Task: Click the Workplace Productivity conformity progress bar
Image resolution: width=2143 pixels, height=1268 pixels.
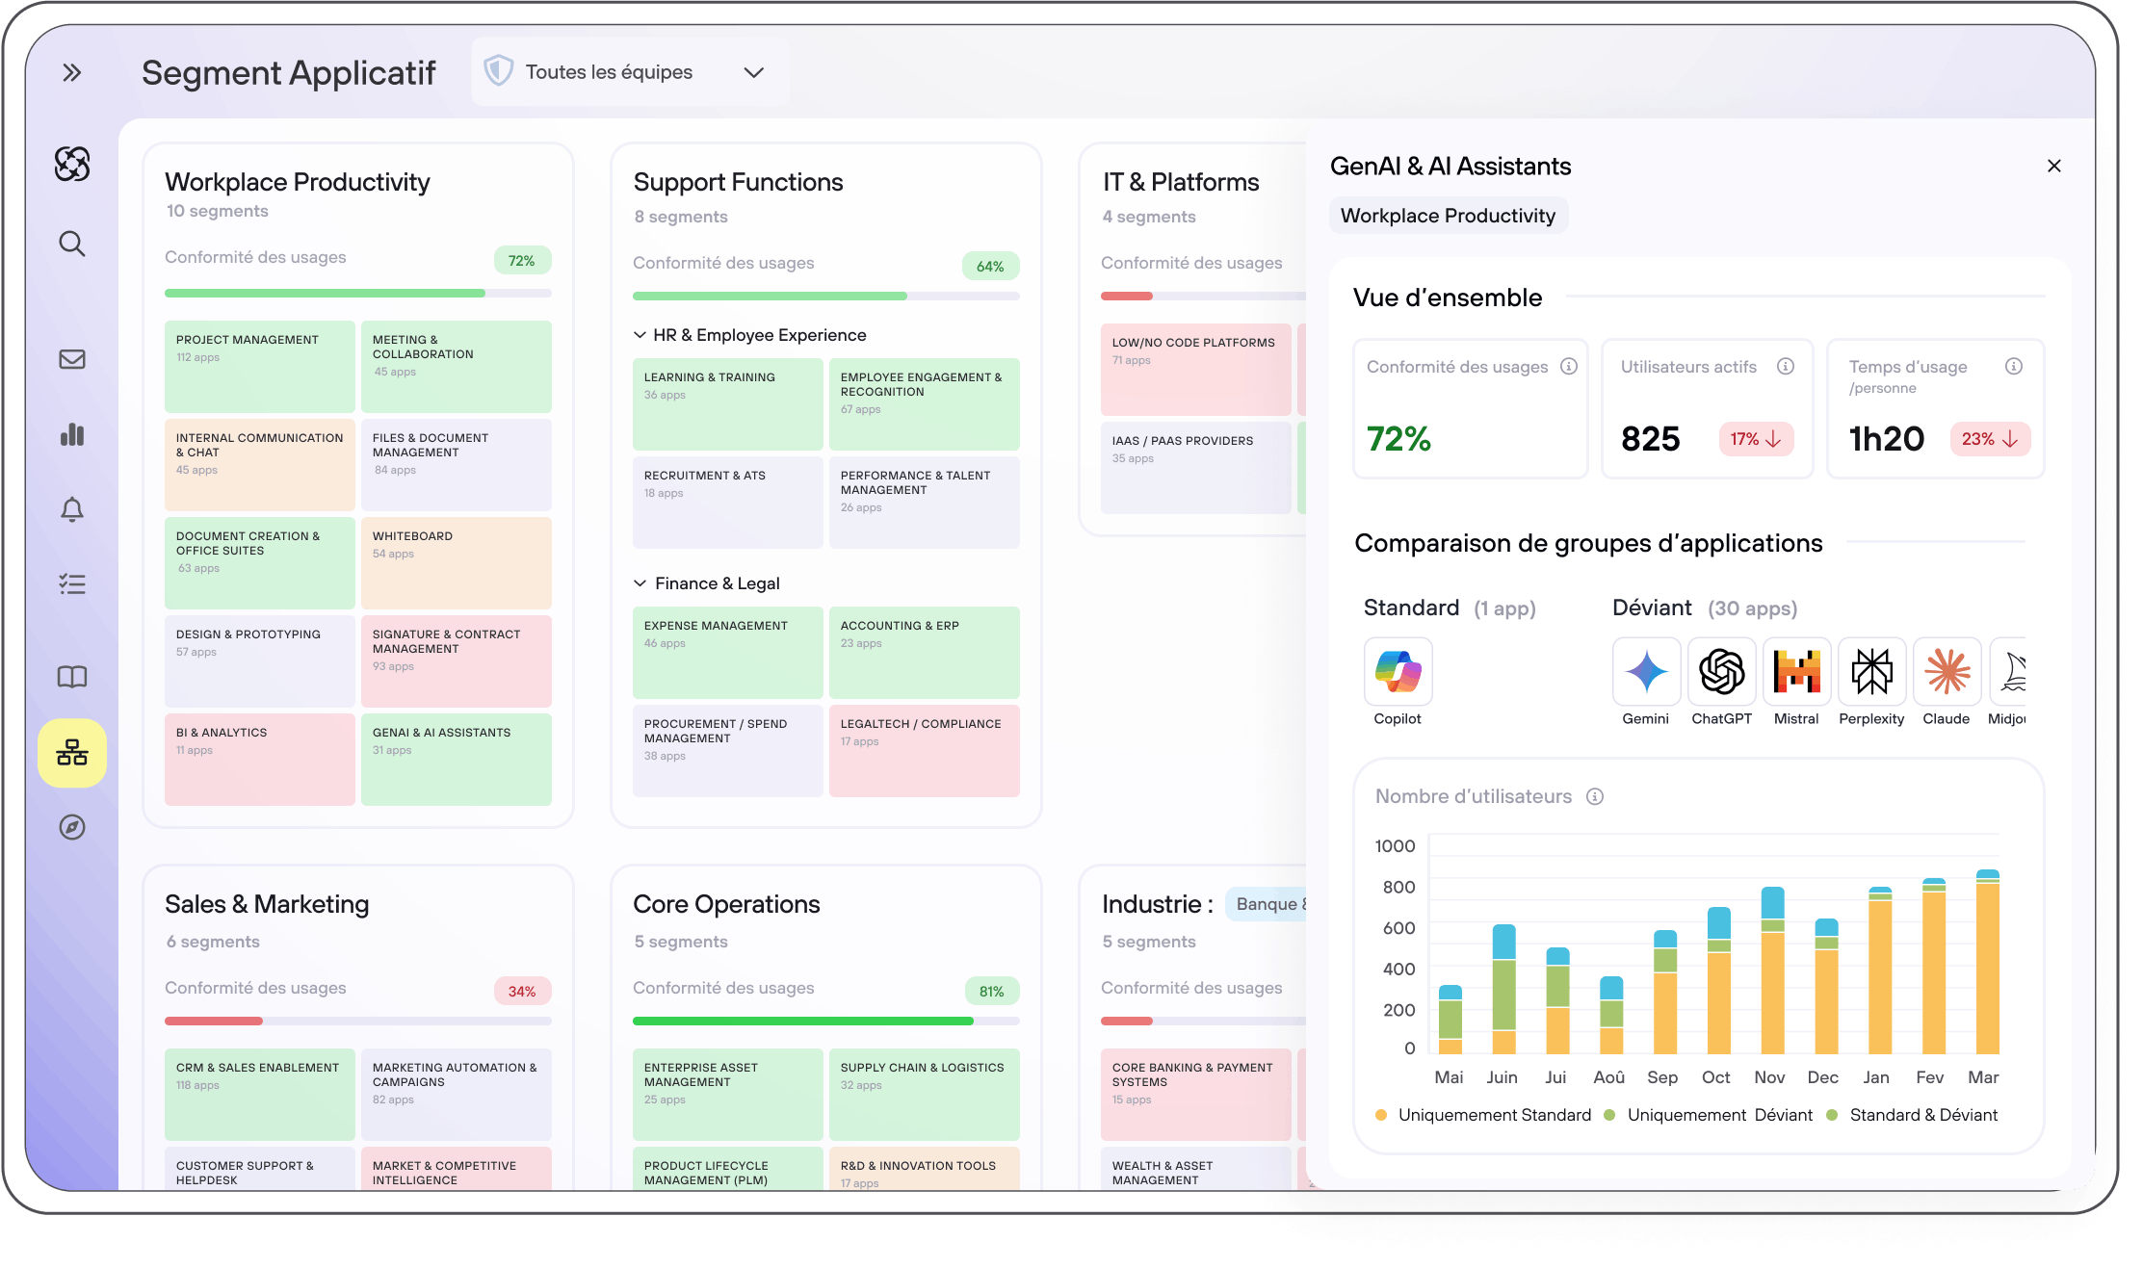Action: (357, 293)
